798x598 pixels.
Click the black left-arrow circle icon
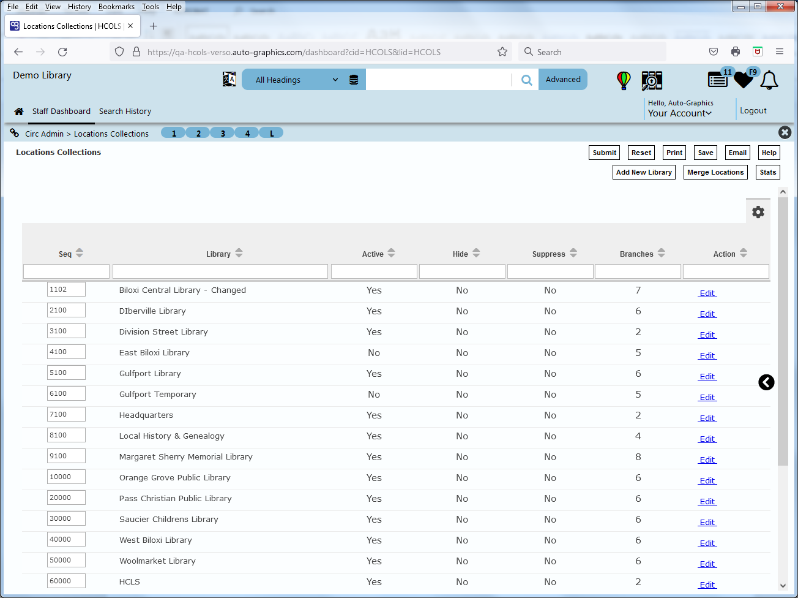click(766, 382)
